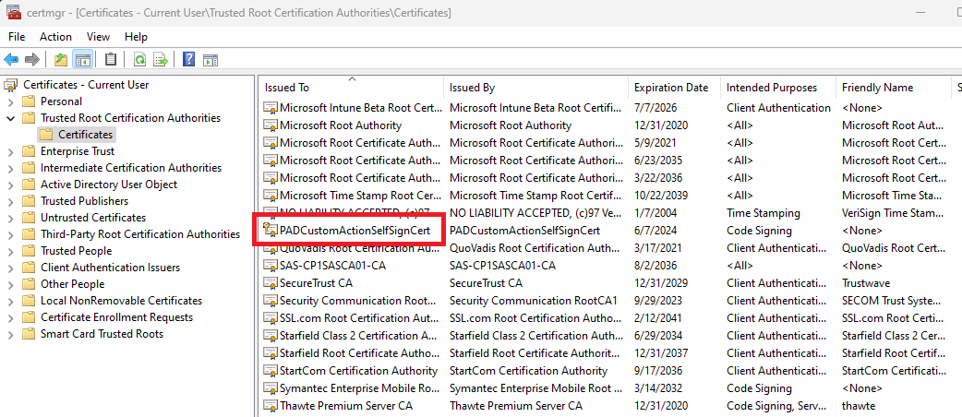
Task: Select Local NonRemovable Certificates folder
Action: click(122, 301)
